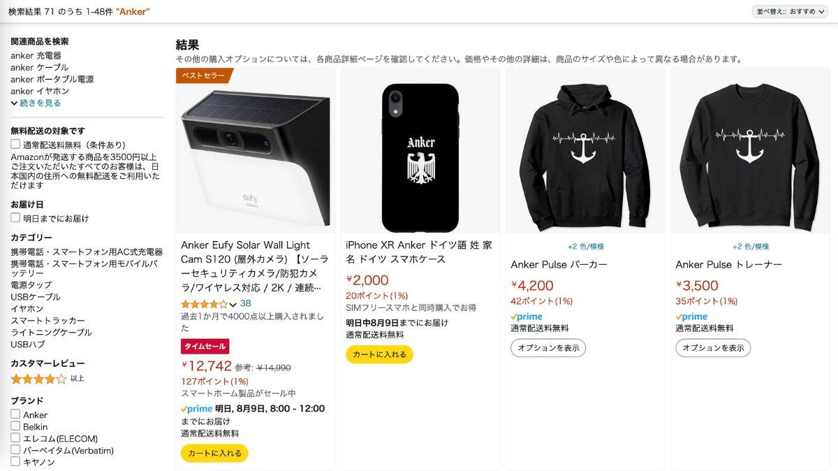Click the Prime logo under Anker Pulse パーカー

(x=527, y=317)
